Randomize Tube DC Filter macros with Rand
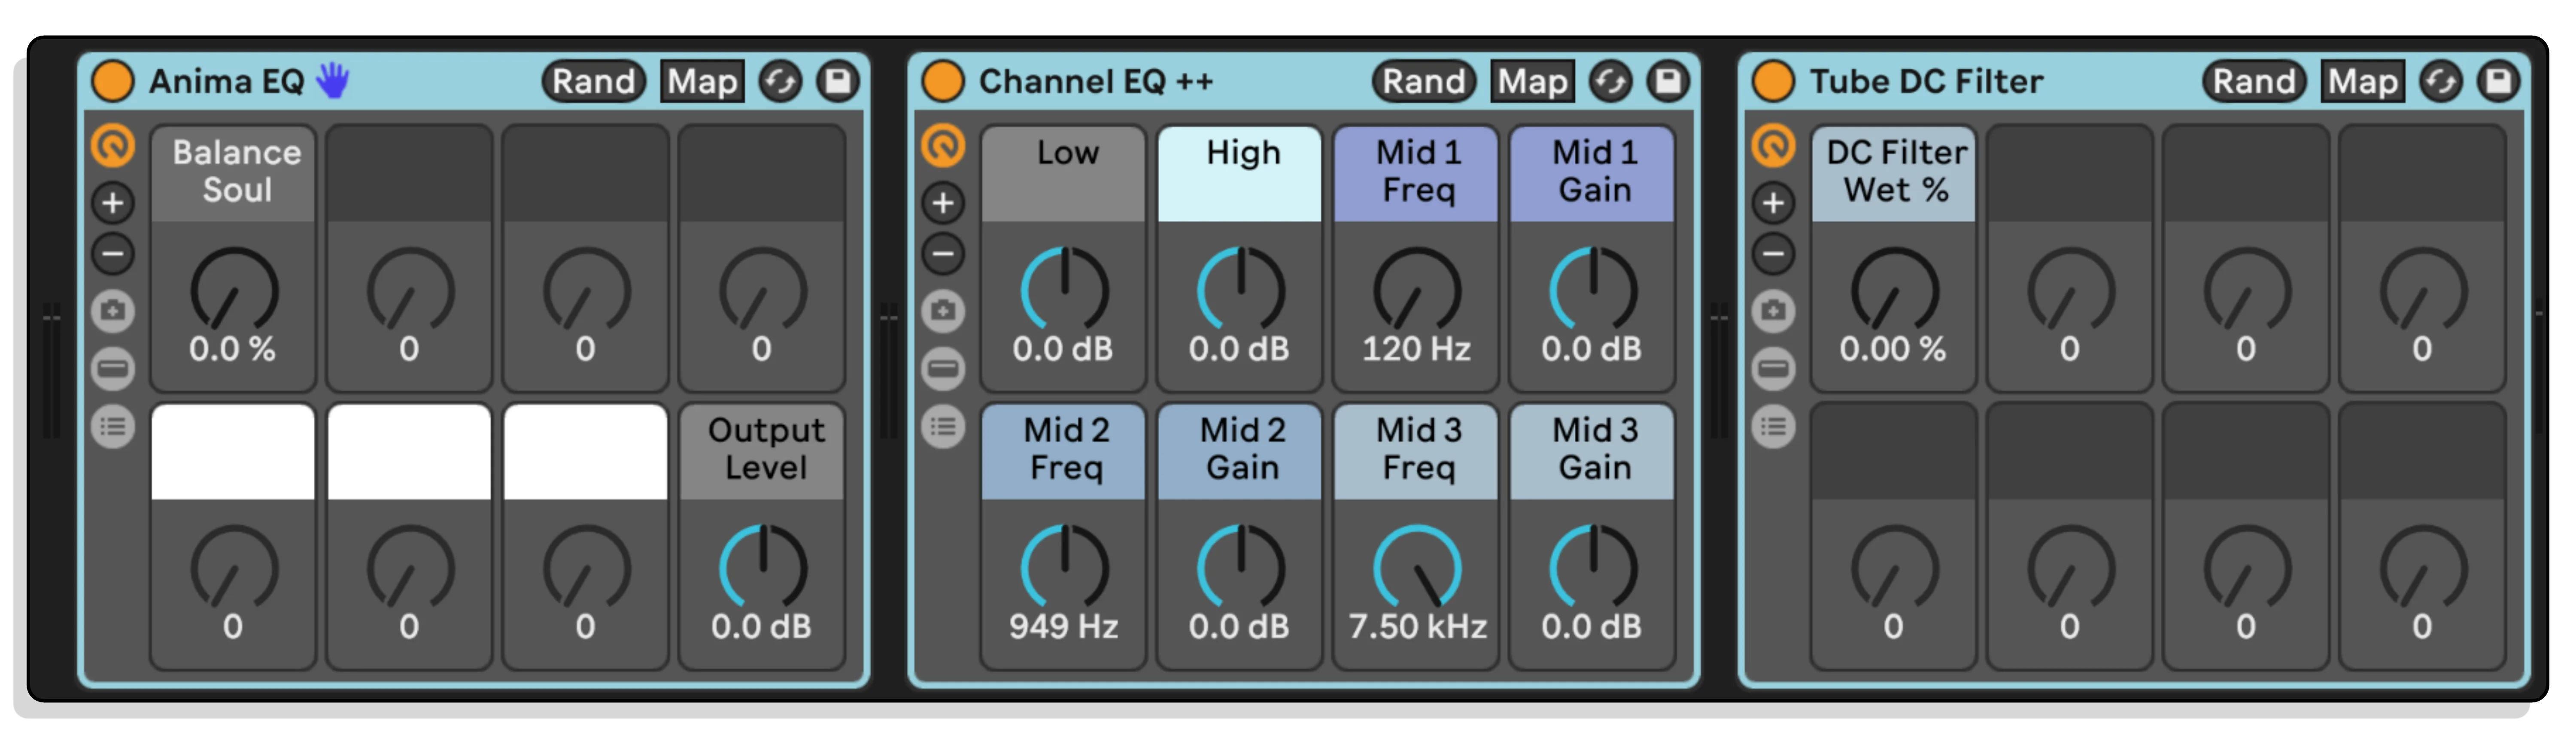Image resolution: width=2576 pixels, height=738 pixels. pyautogui.click(x=2254, y=81)
